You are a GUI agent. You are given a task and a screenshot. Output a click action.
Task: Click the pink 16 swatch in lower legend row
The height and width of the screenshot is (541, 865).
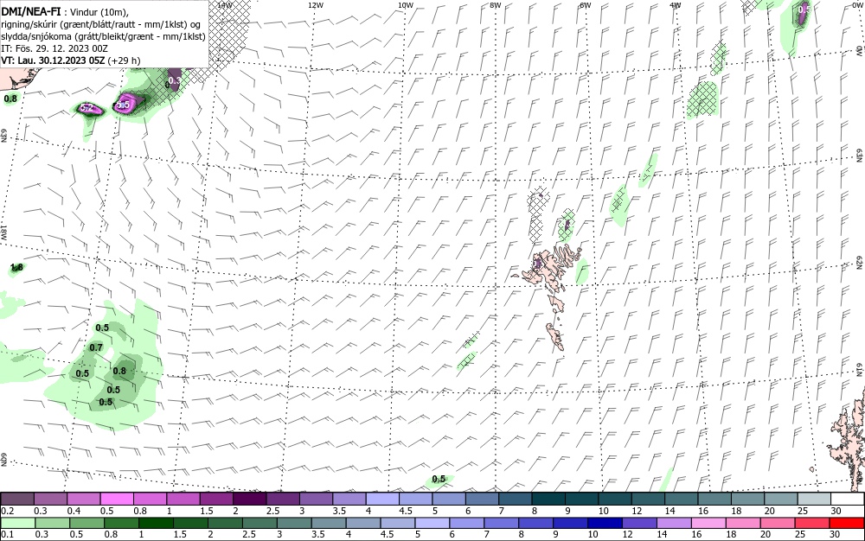click(709, 524)
